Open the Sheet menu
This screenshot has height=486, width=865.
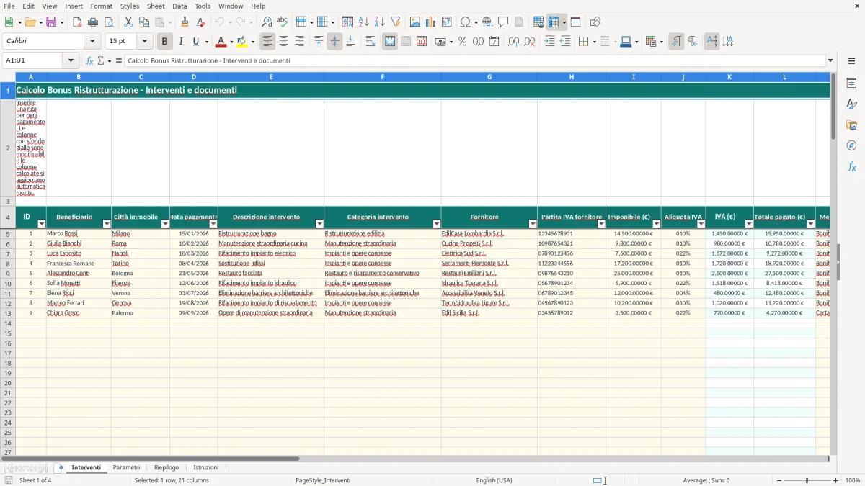[156, 6]
